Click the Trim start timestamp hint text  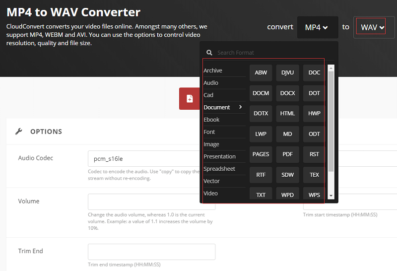click(x=340, y=214)
